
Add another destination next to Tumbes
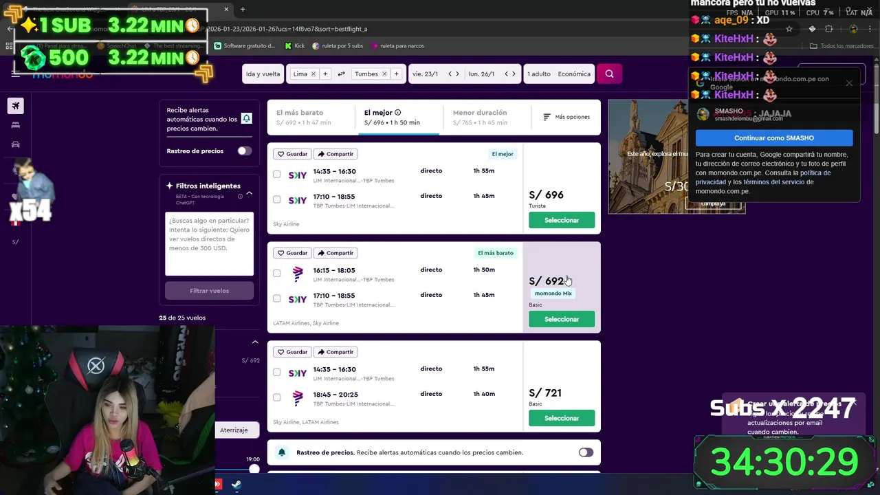396,74
